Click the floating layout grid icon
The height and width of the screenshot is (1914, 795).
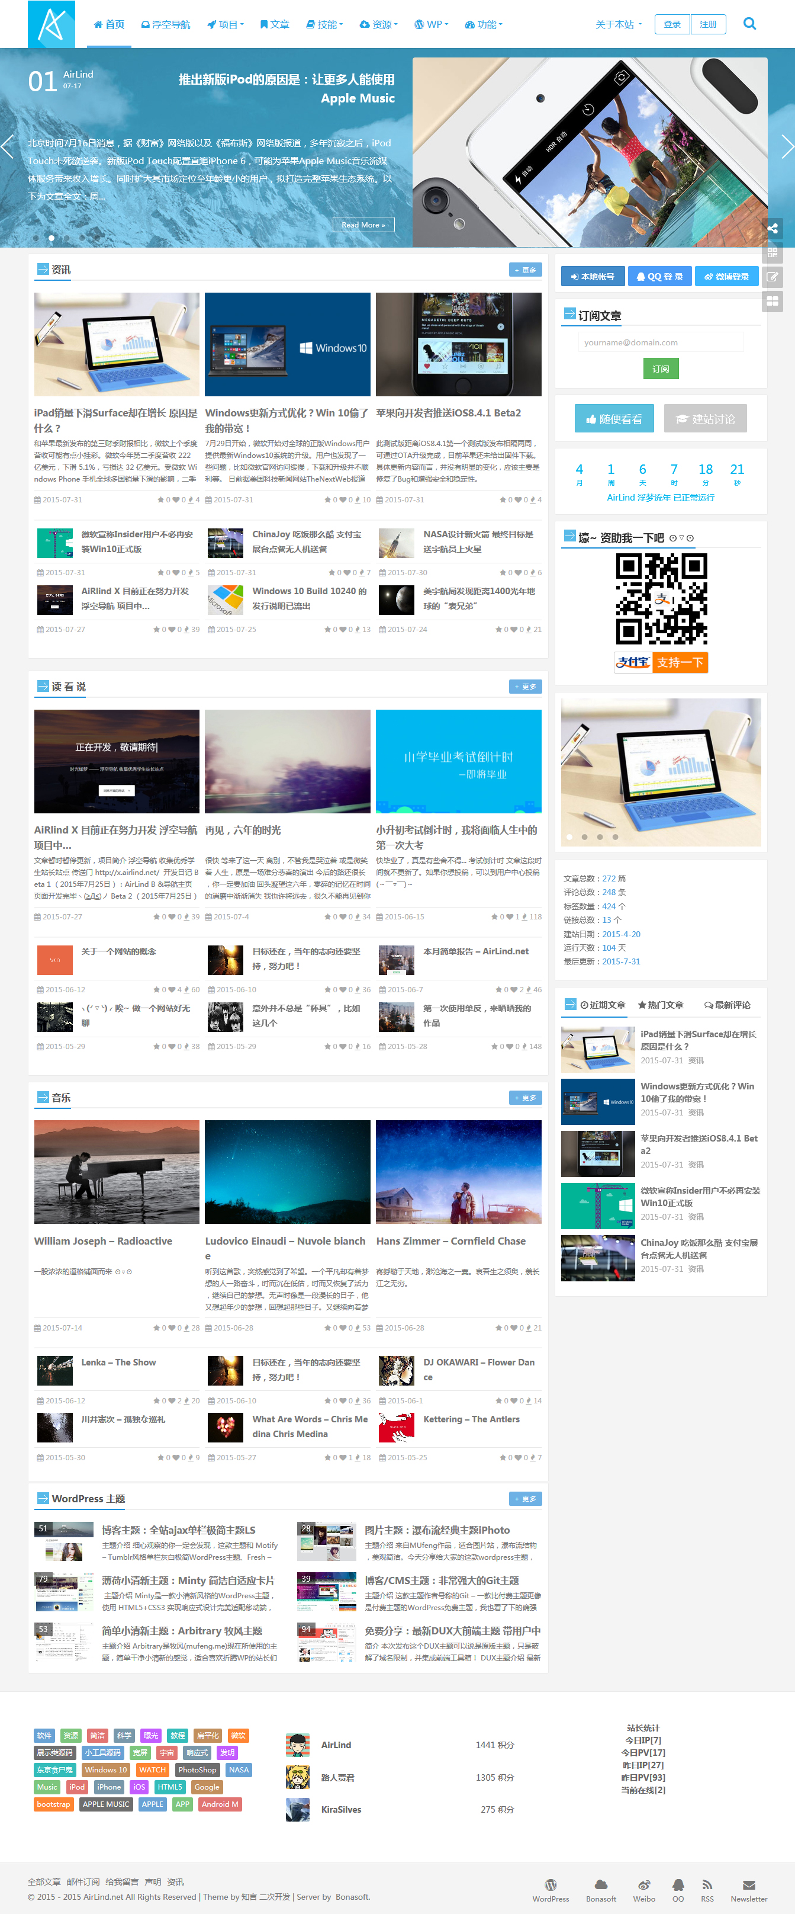(773, 302)
